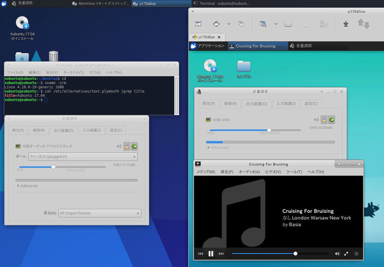Show the playlist via the media player list icon

[356, 254]
